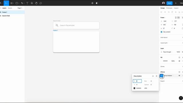The height and width of the screenshot is (103, 183).
Task: Click the Frame 1 label on canvas
Action: [x=55, y=31]
